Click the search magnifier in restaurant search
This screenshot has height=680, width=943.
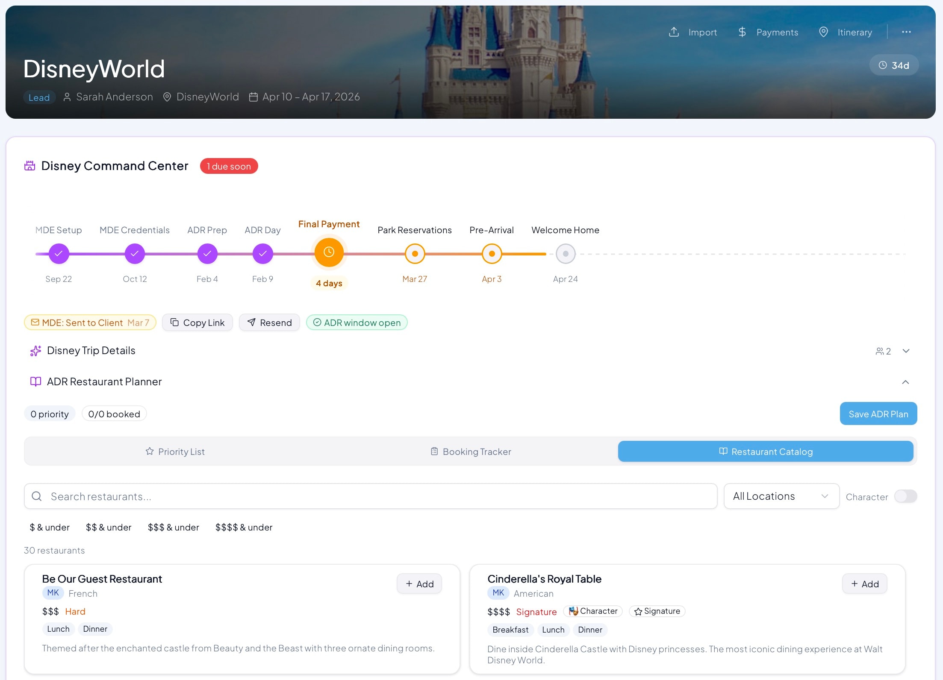(37, 496)
